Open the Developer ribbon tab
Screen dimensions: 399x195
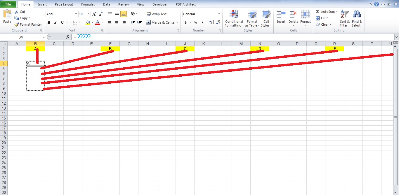(x=160, y=4)
